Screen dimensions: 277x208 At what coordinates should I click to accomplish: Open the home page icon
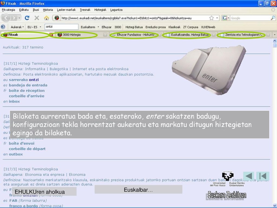(x=47, y=18)
